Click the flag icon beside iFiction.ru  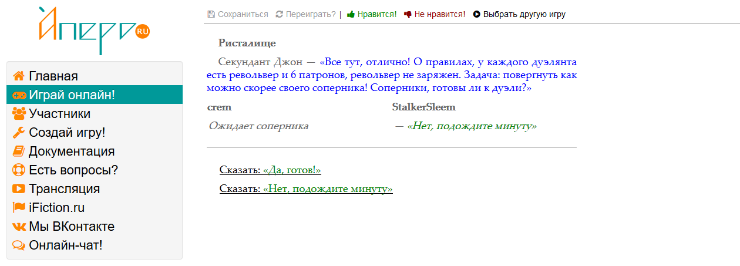[19, 208]
